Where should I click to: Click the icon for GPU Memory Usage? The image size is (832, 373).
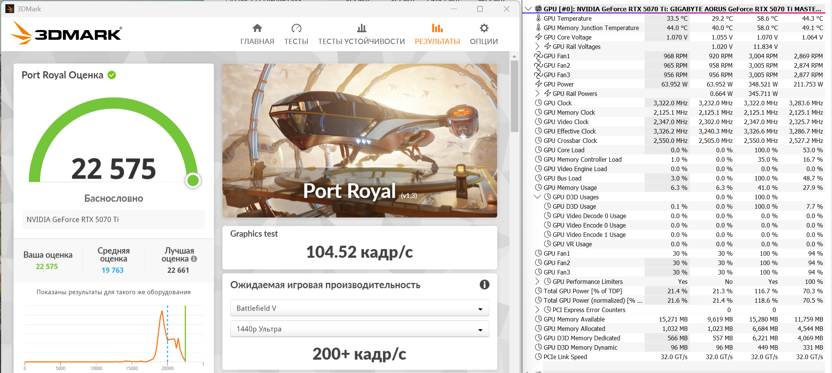click(538, 187)
